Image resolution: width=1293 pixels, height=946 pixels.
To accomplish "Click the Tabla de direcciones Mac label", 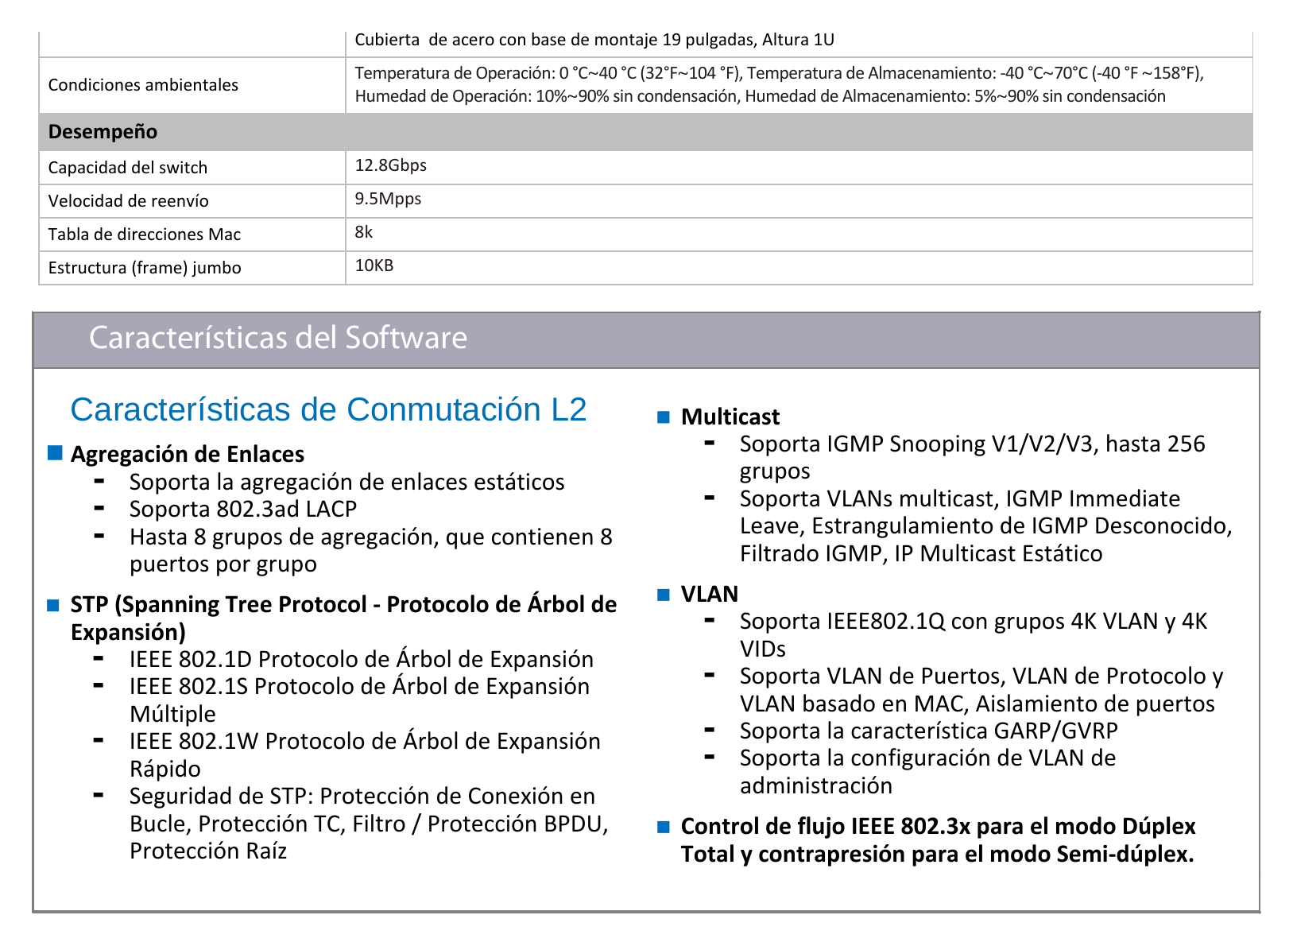I will click(144, 235).
